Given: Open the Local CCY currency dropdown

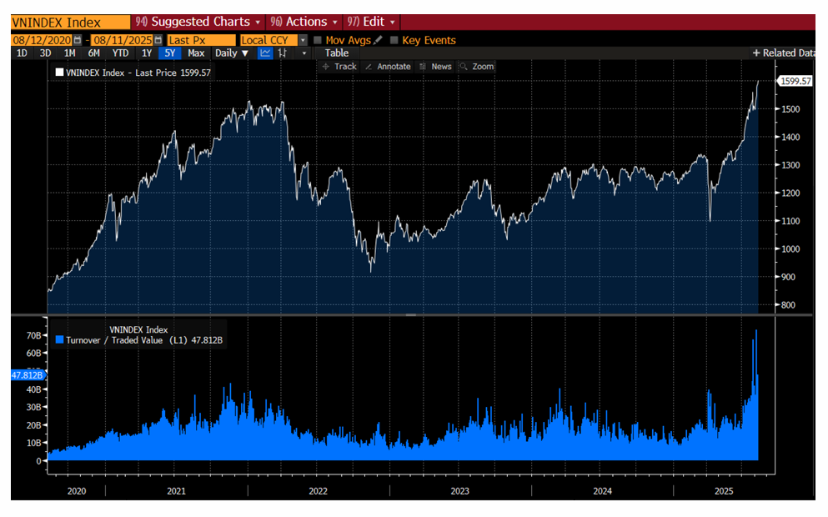Looking at the screenshot, I should point(303,40).
